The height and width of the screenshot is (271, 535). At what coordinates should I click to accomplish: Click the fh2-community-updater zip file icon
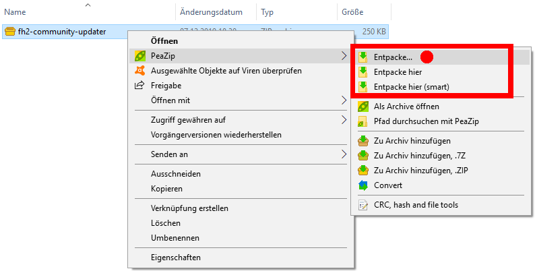point(10,32)
